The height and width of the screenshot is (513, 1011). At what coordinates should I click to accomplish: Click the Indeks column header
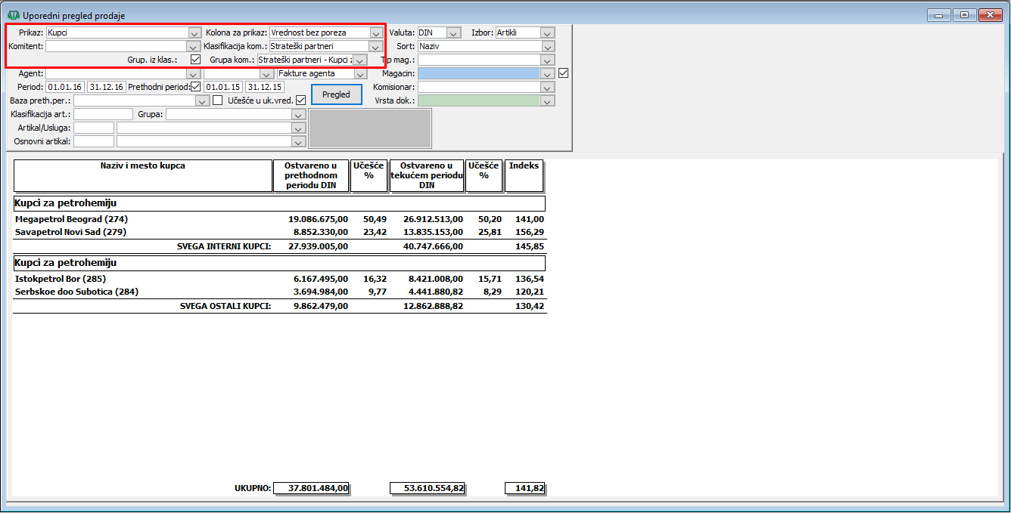pos(524,175)
